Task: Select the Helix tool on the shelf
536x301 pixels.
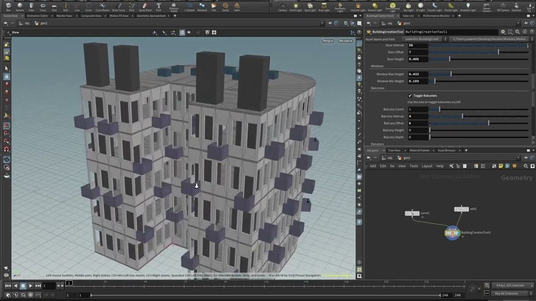Action: pyautogui.click(x=237, y=7)
